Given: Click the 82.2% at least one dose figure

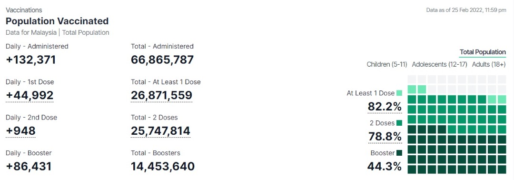Looking at the screenshot, I should [x=385, y=107].
